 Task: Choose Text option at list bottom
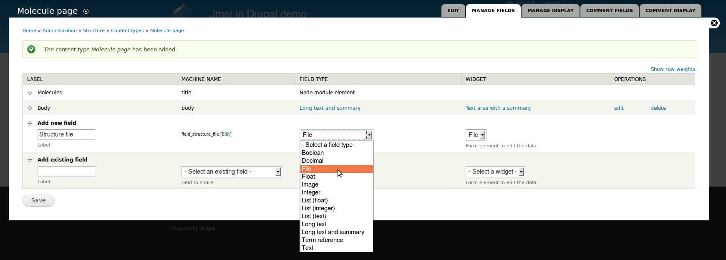point(336,248)
